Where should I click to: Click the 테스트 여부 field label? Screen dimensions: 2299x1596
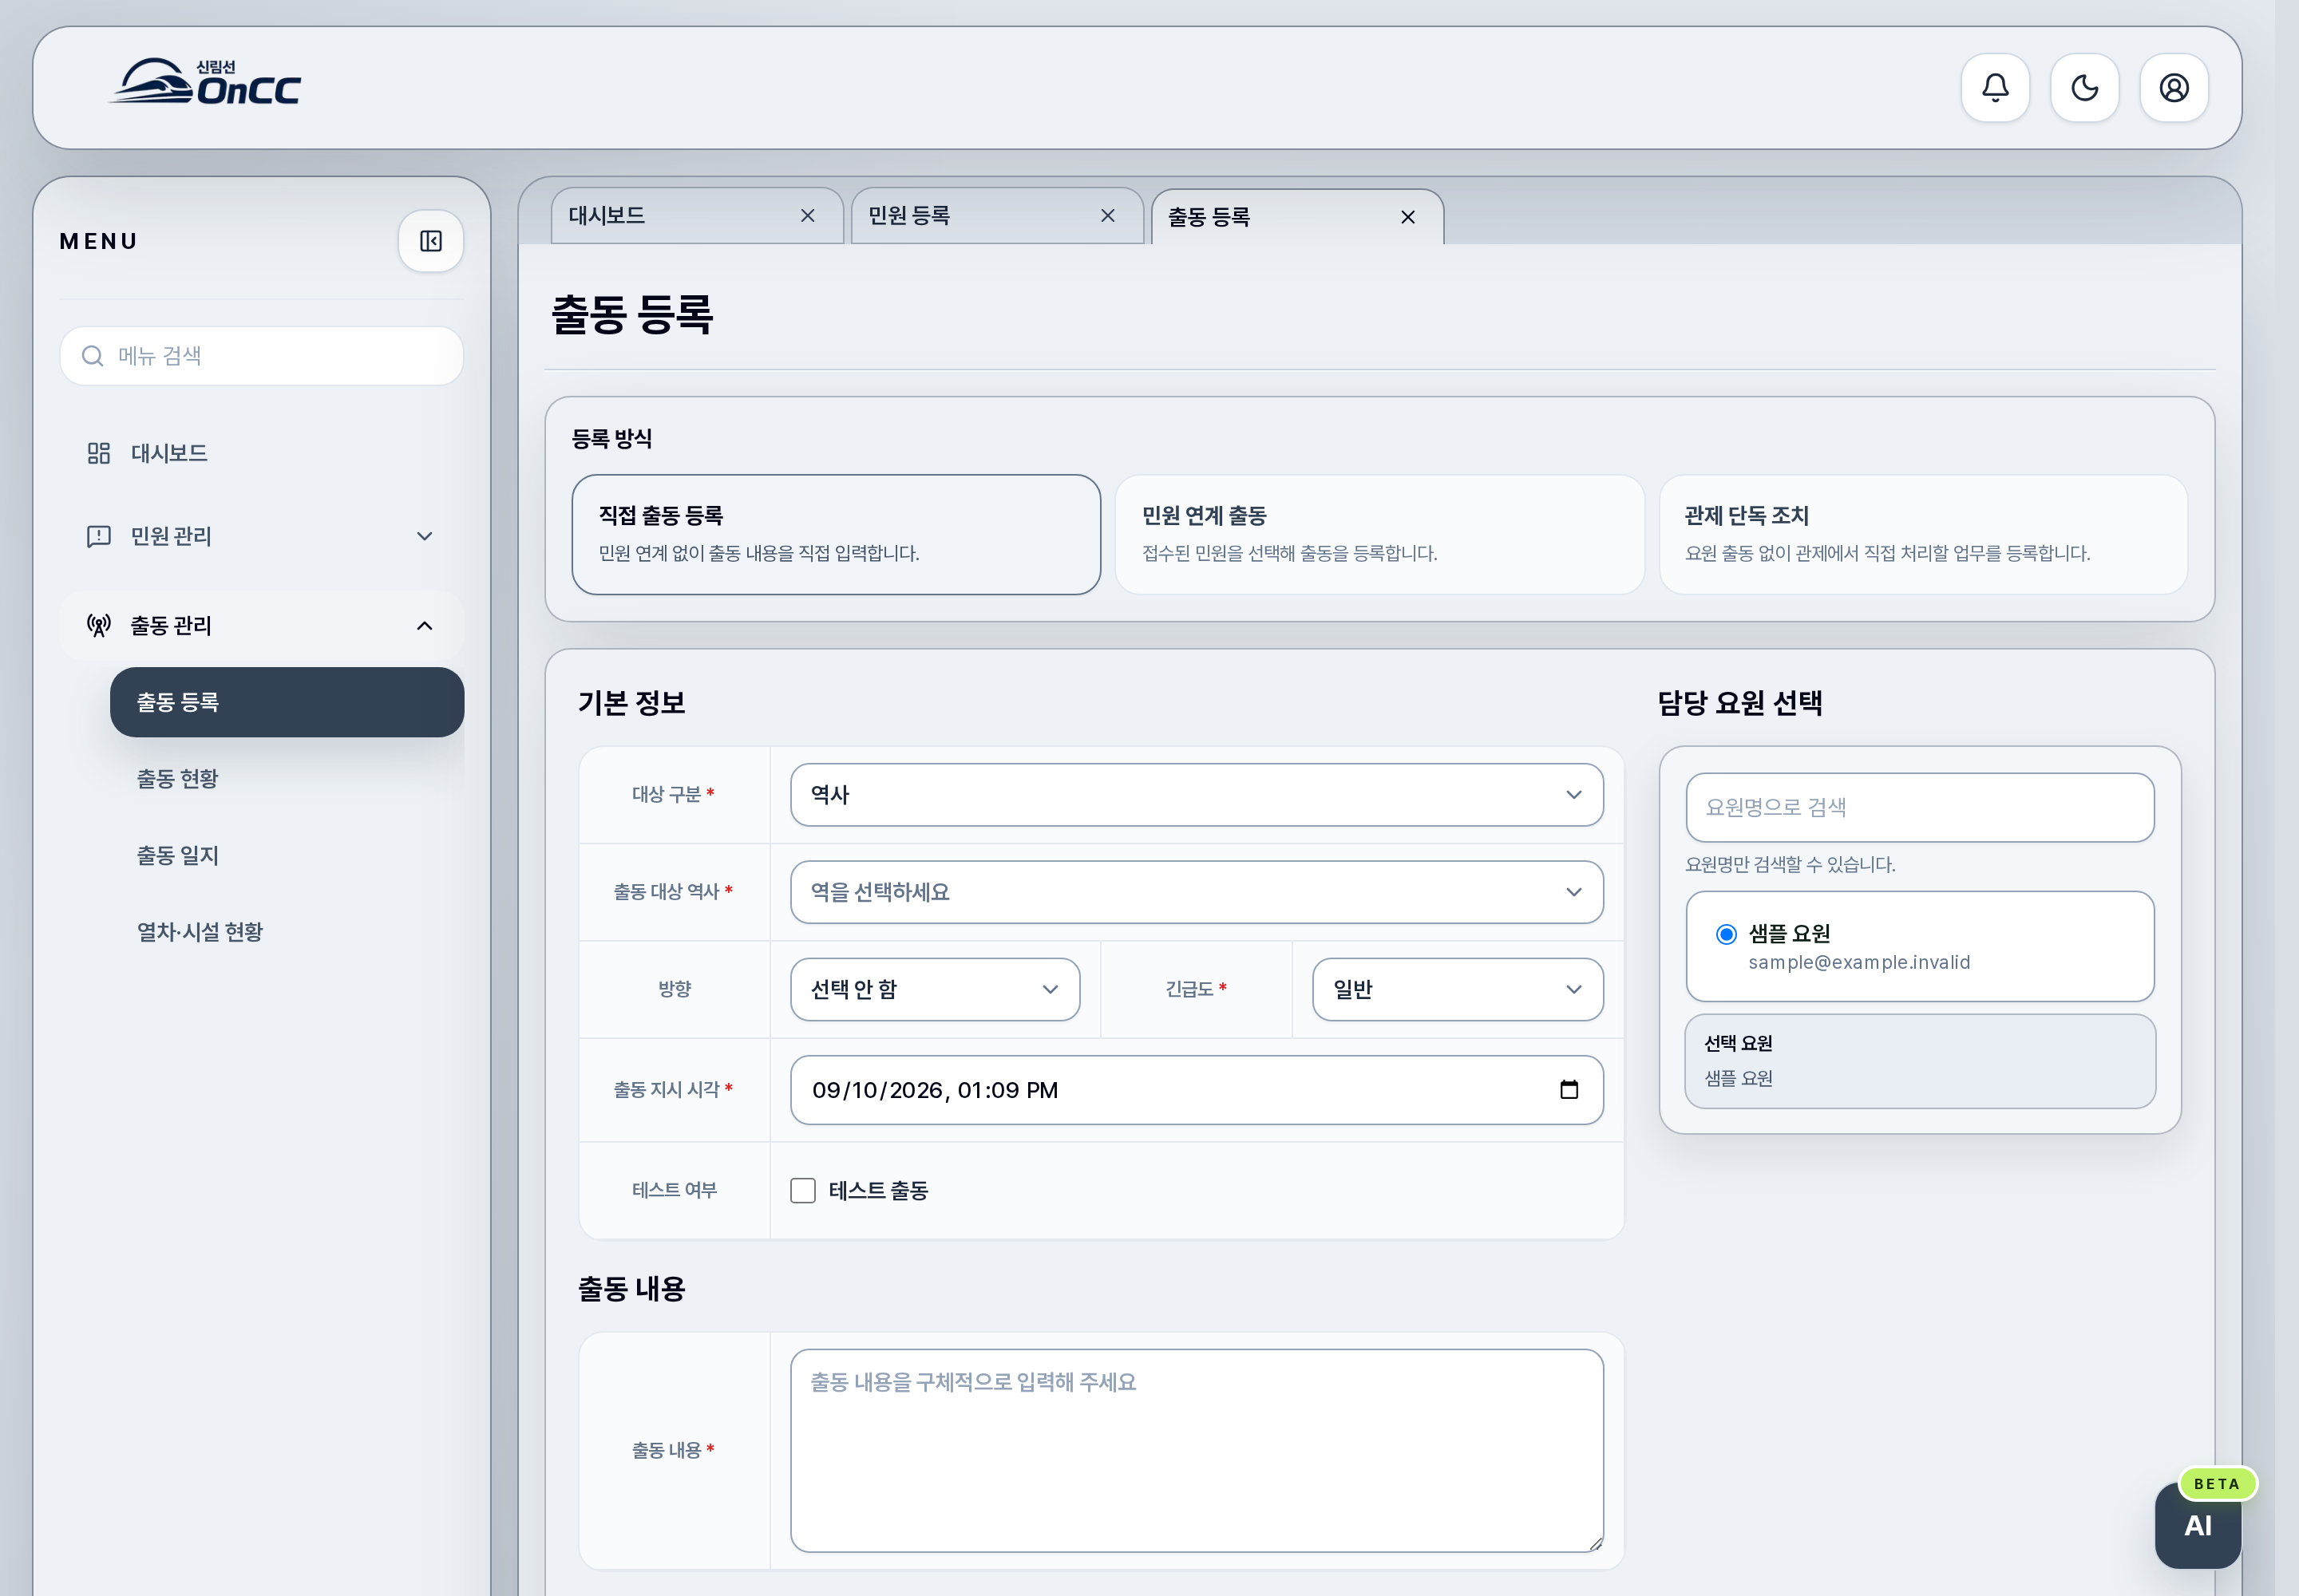point(675,1190)
